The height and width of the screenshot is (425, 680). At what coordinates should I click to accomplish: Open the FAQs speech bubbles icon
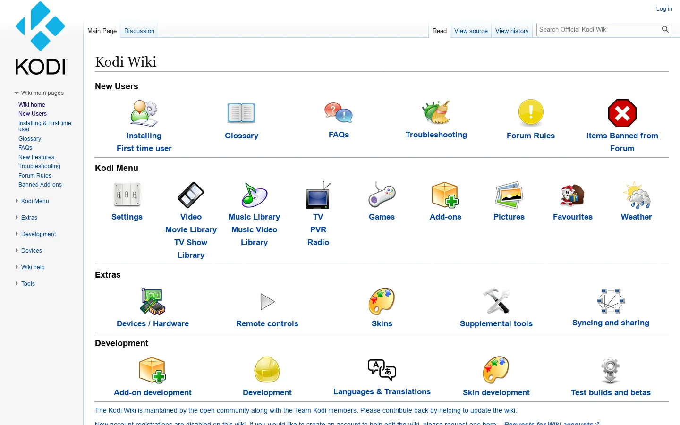339,113
